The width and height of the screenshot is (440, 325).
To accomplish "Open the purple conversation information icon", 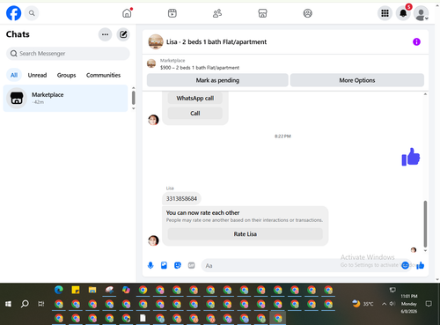I will pos(416,41).
